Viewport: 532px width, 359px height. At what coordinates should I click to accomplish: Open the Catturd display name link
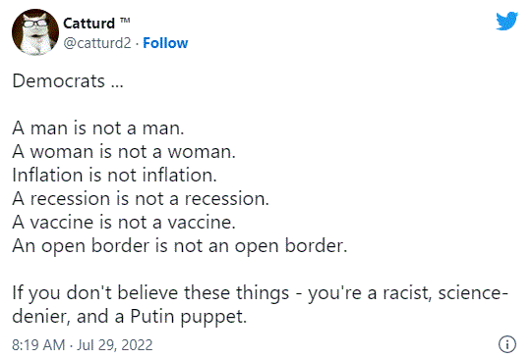(x=89, y=24)
